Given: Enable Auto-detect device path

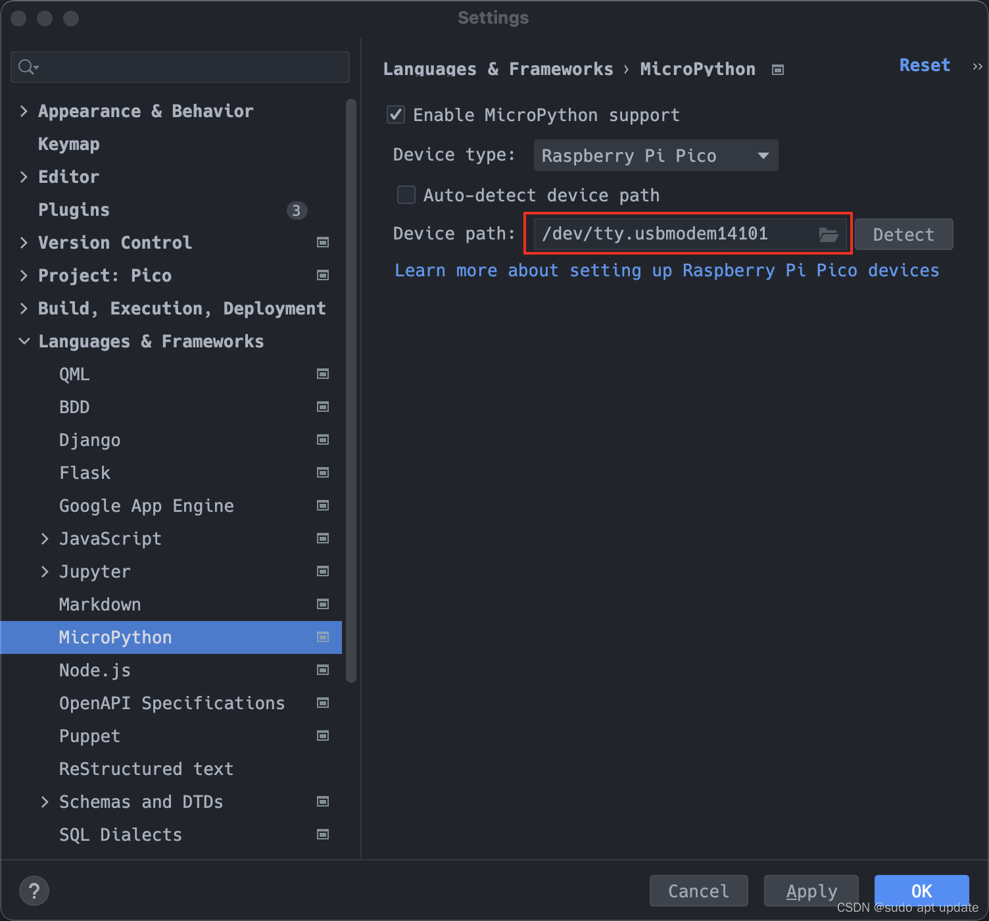Looking at the screenshot, I should click(x=406, y=195).
